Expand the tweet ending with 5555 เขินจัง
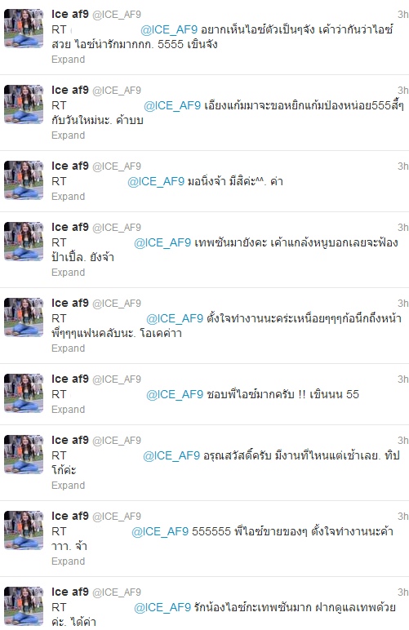Image resolution: width=409 pixels, height=630 pixels. pos(68,60)
